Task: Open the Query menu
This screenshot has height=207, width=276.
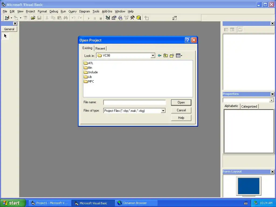Action: coord(73,11)
